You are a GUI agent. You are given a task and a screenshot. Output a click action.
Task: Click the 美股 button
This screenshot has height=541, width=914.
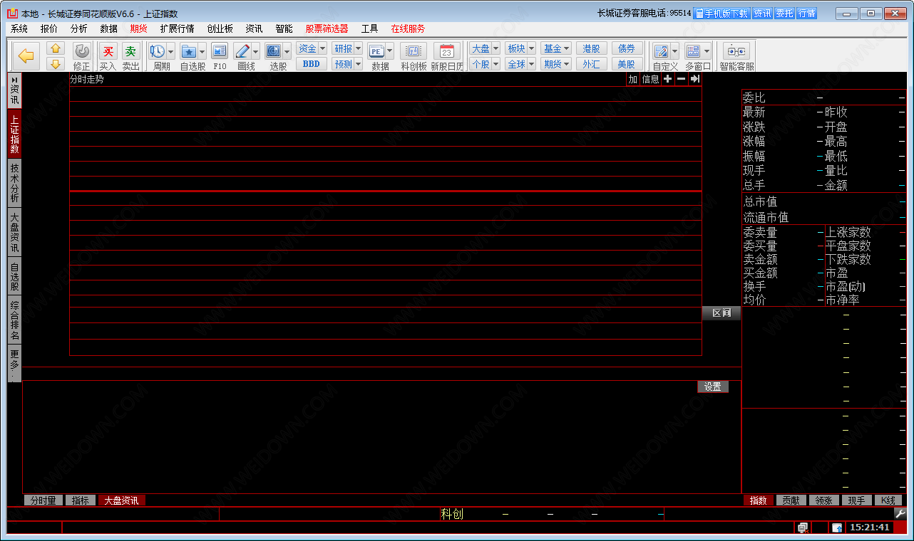tap(627, 64)
